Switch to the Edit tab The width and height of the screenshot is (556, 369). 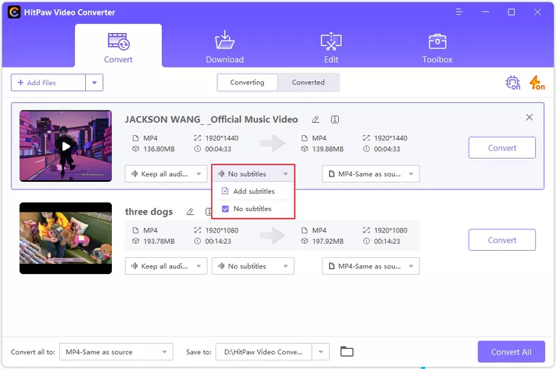[x=331, y=47]
